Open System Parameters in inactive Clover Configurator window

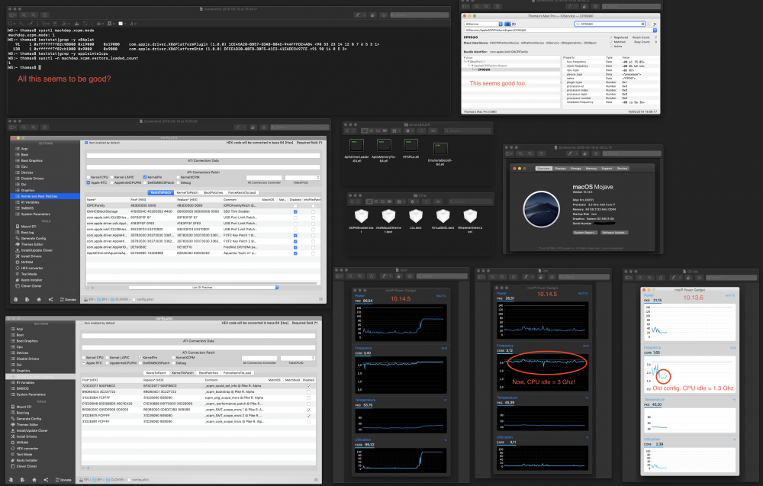click(31, 394)
